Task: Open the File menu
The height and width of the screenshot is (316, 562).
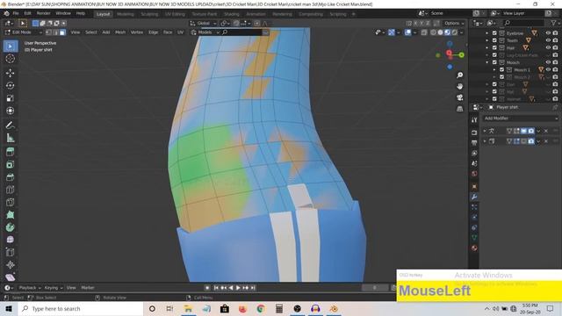Action: (16, 13)
